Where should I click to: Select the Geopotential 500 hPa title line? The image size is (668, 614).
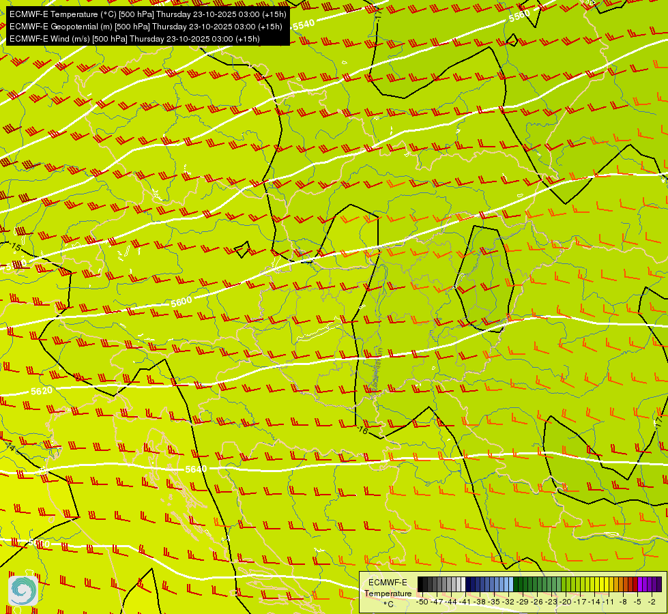[146, 27]
